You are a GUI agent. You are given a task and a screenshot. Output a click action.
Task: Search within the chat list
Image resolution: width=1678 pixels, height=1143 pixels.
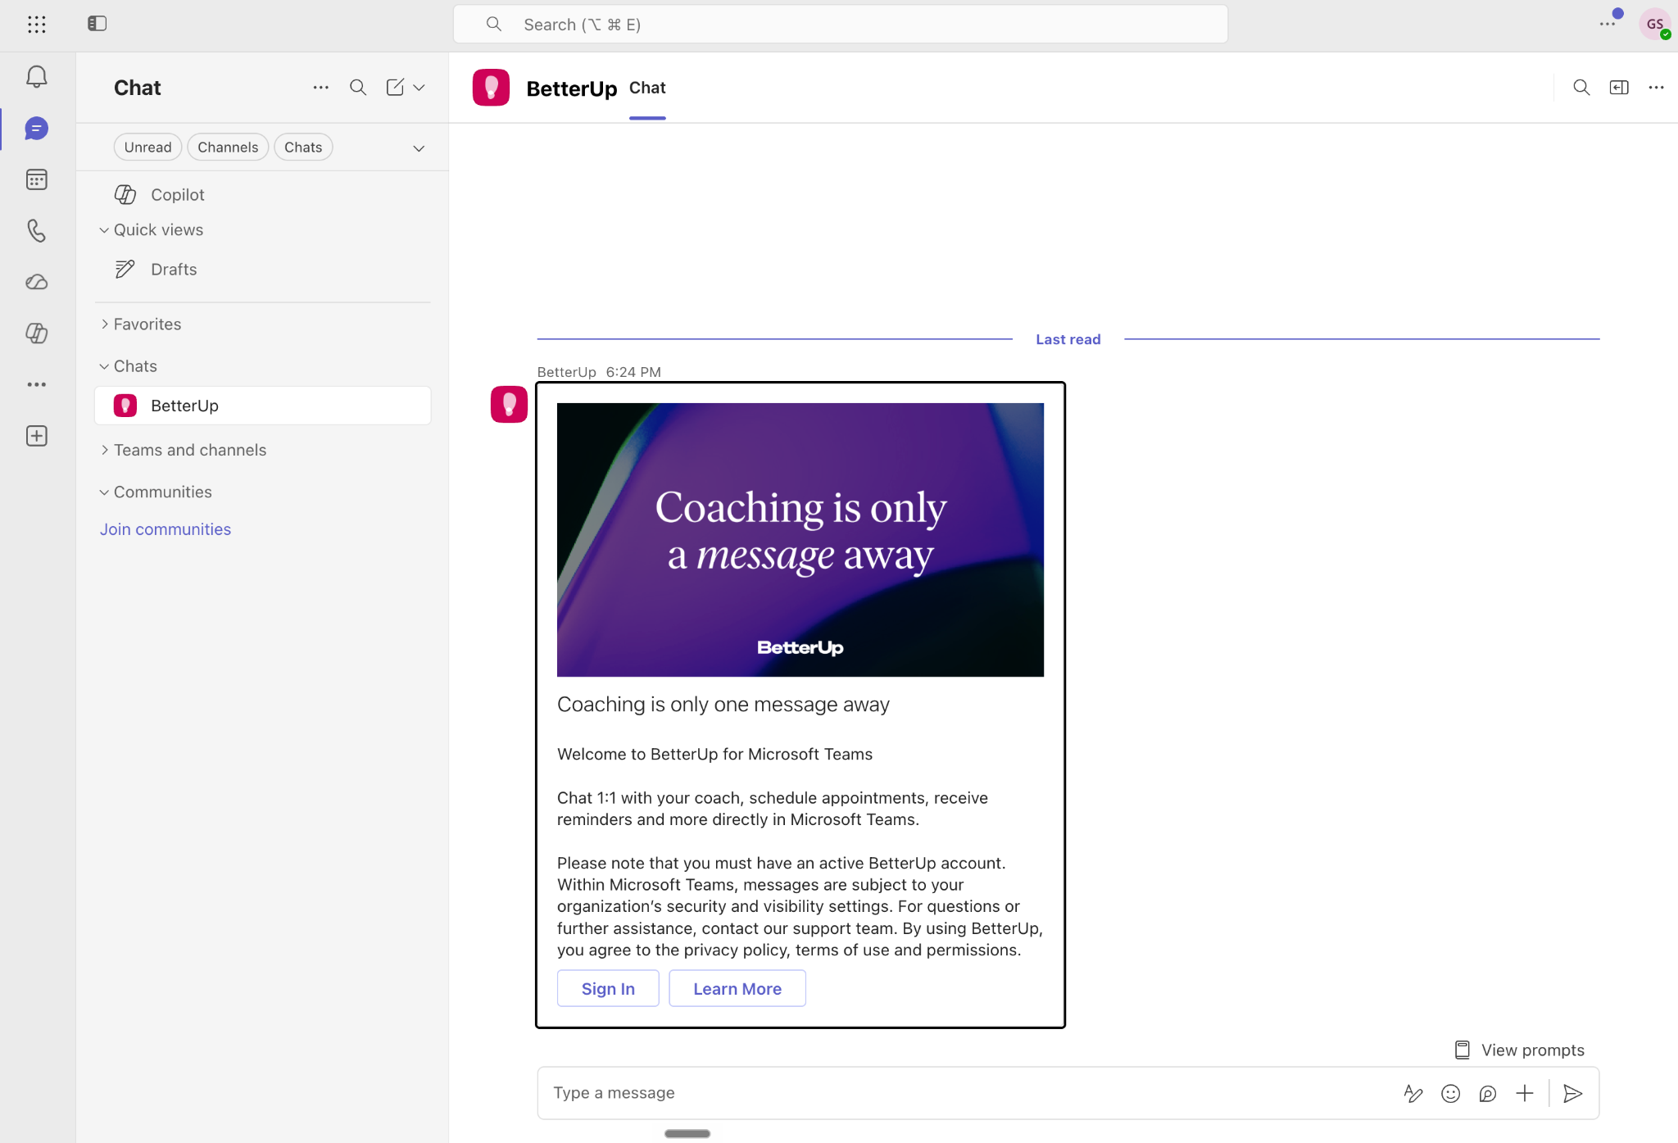pyautogui.click(x=358, y=87)
